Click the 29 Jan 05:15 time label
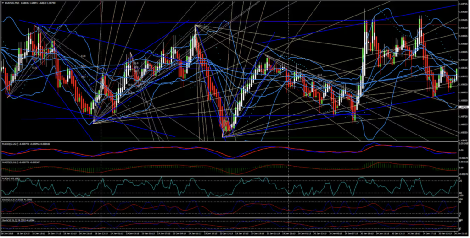470x238 pixels. [x=149, y=233]
